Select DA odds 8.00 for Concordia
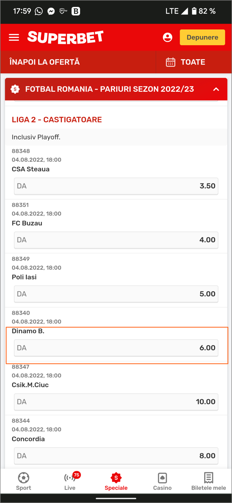 click(116, 456)
